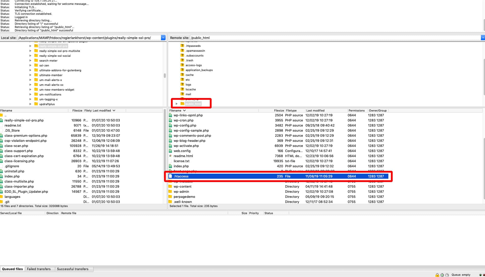Click inside the Remote site path field

point(254,37)
